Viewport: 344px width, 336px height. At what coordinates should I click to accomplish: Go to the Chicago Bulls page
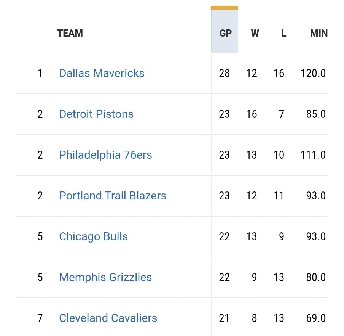(x=93, y=236)
